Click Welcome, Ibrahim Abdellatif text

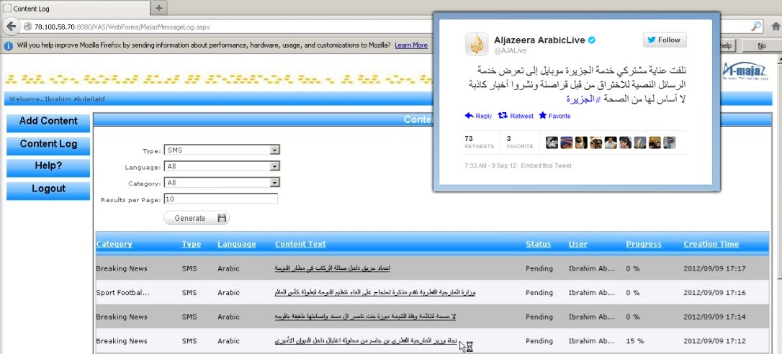pyautogui.click(x=58, y=99)
